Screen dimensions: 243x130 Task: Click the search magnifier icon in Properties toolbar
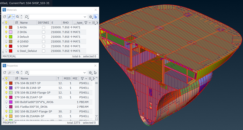pos(27,72)
